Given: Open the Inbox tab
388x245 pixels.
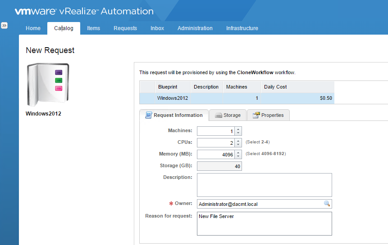Looking at the screenshot, I should pos(157,28).
